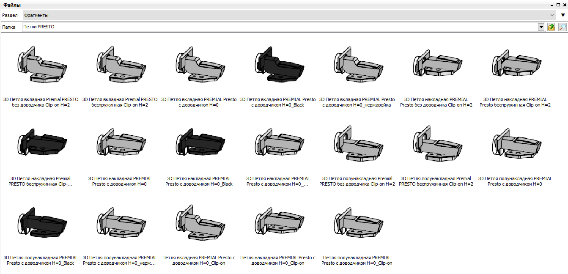Open the search magnifier icon

pyautogui.click(x=562, y=27)
